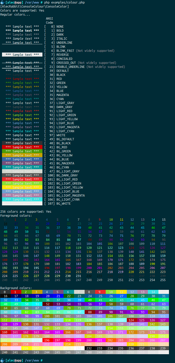Pick the BG_BLUE sample text swatch

(x=22, y=159)
